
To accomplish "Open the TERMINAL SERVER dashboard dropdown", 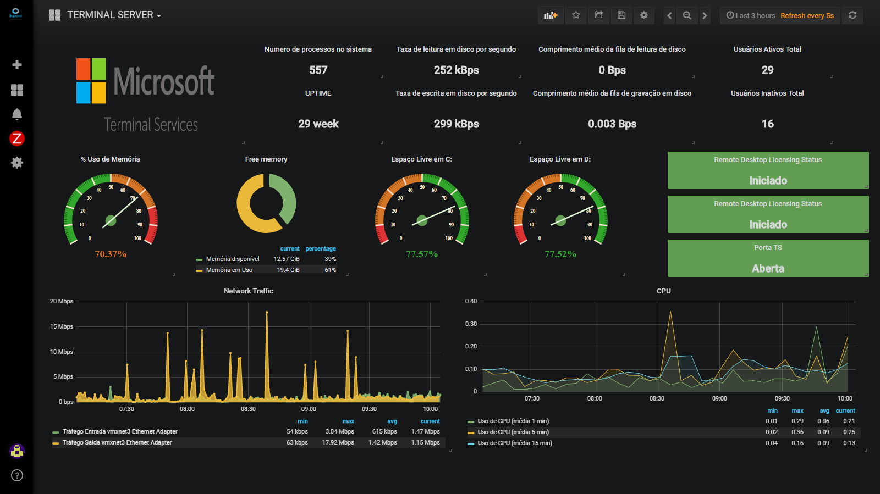I will (x=114, y=15).
